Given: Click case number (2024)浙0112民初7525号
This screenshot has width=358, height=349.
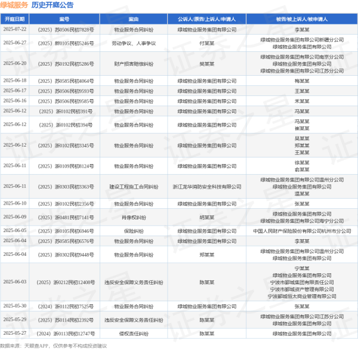Looking at the screenshot, I should [66, 306].
